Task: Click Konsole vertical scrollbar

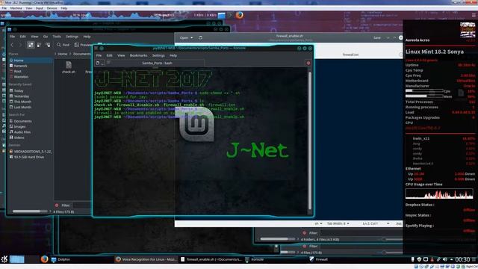Action: [310, 140]
